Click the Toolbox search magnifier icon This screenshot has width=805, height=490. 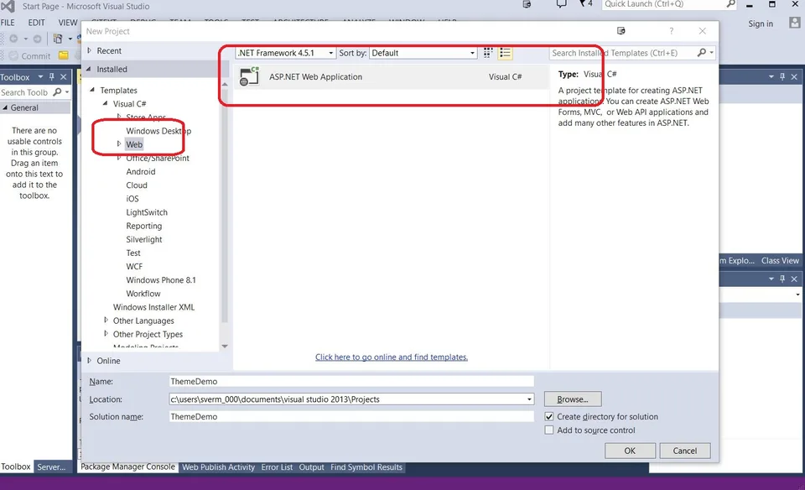[x=57, y=92]
